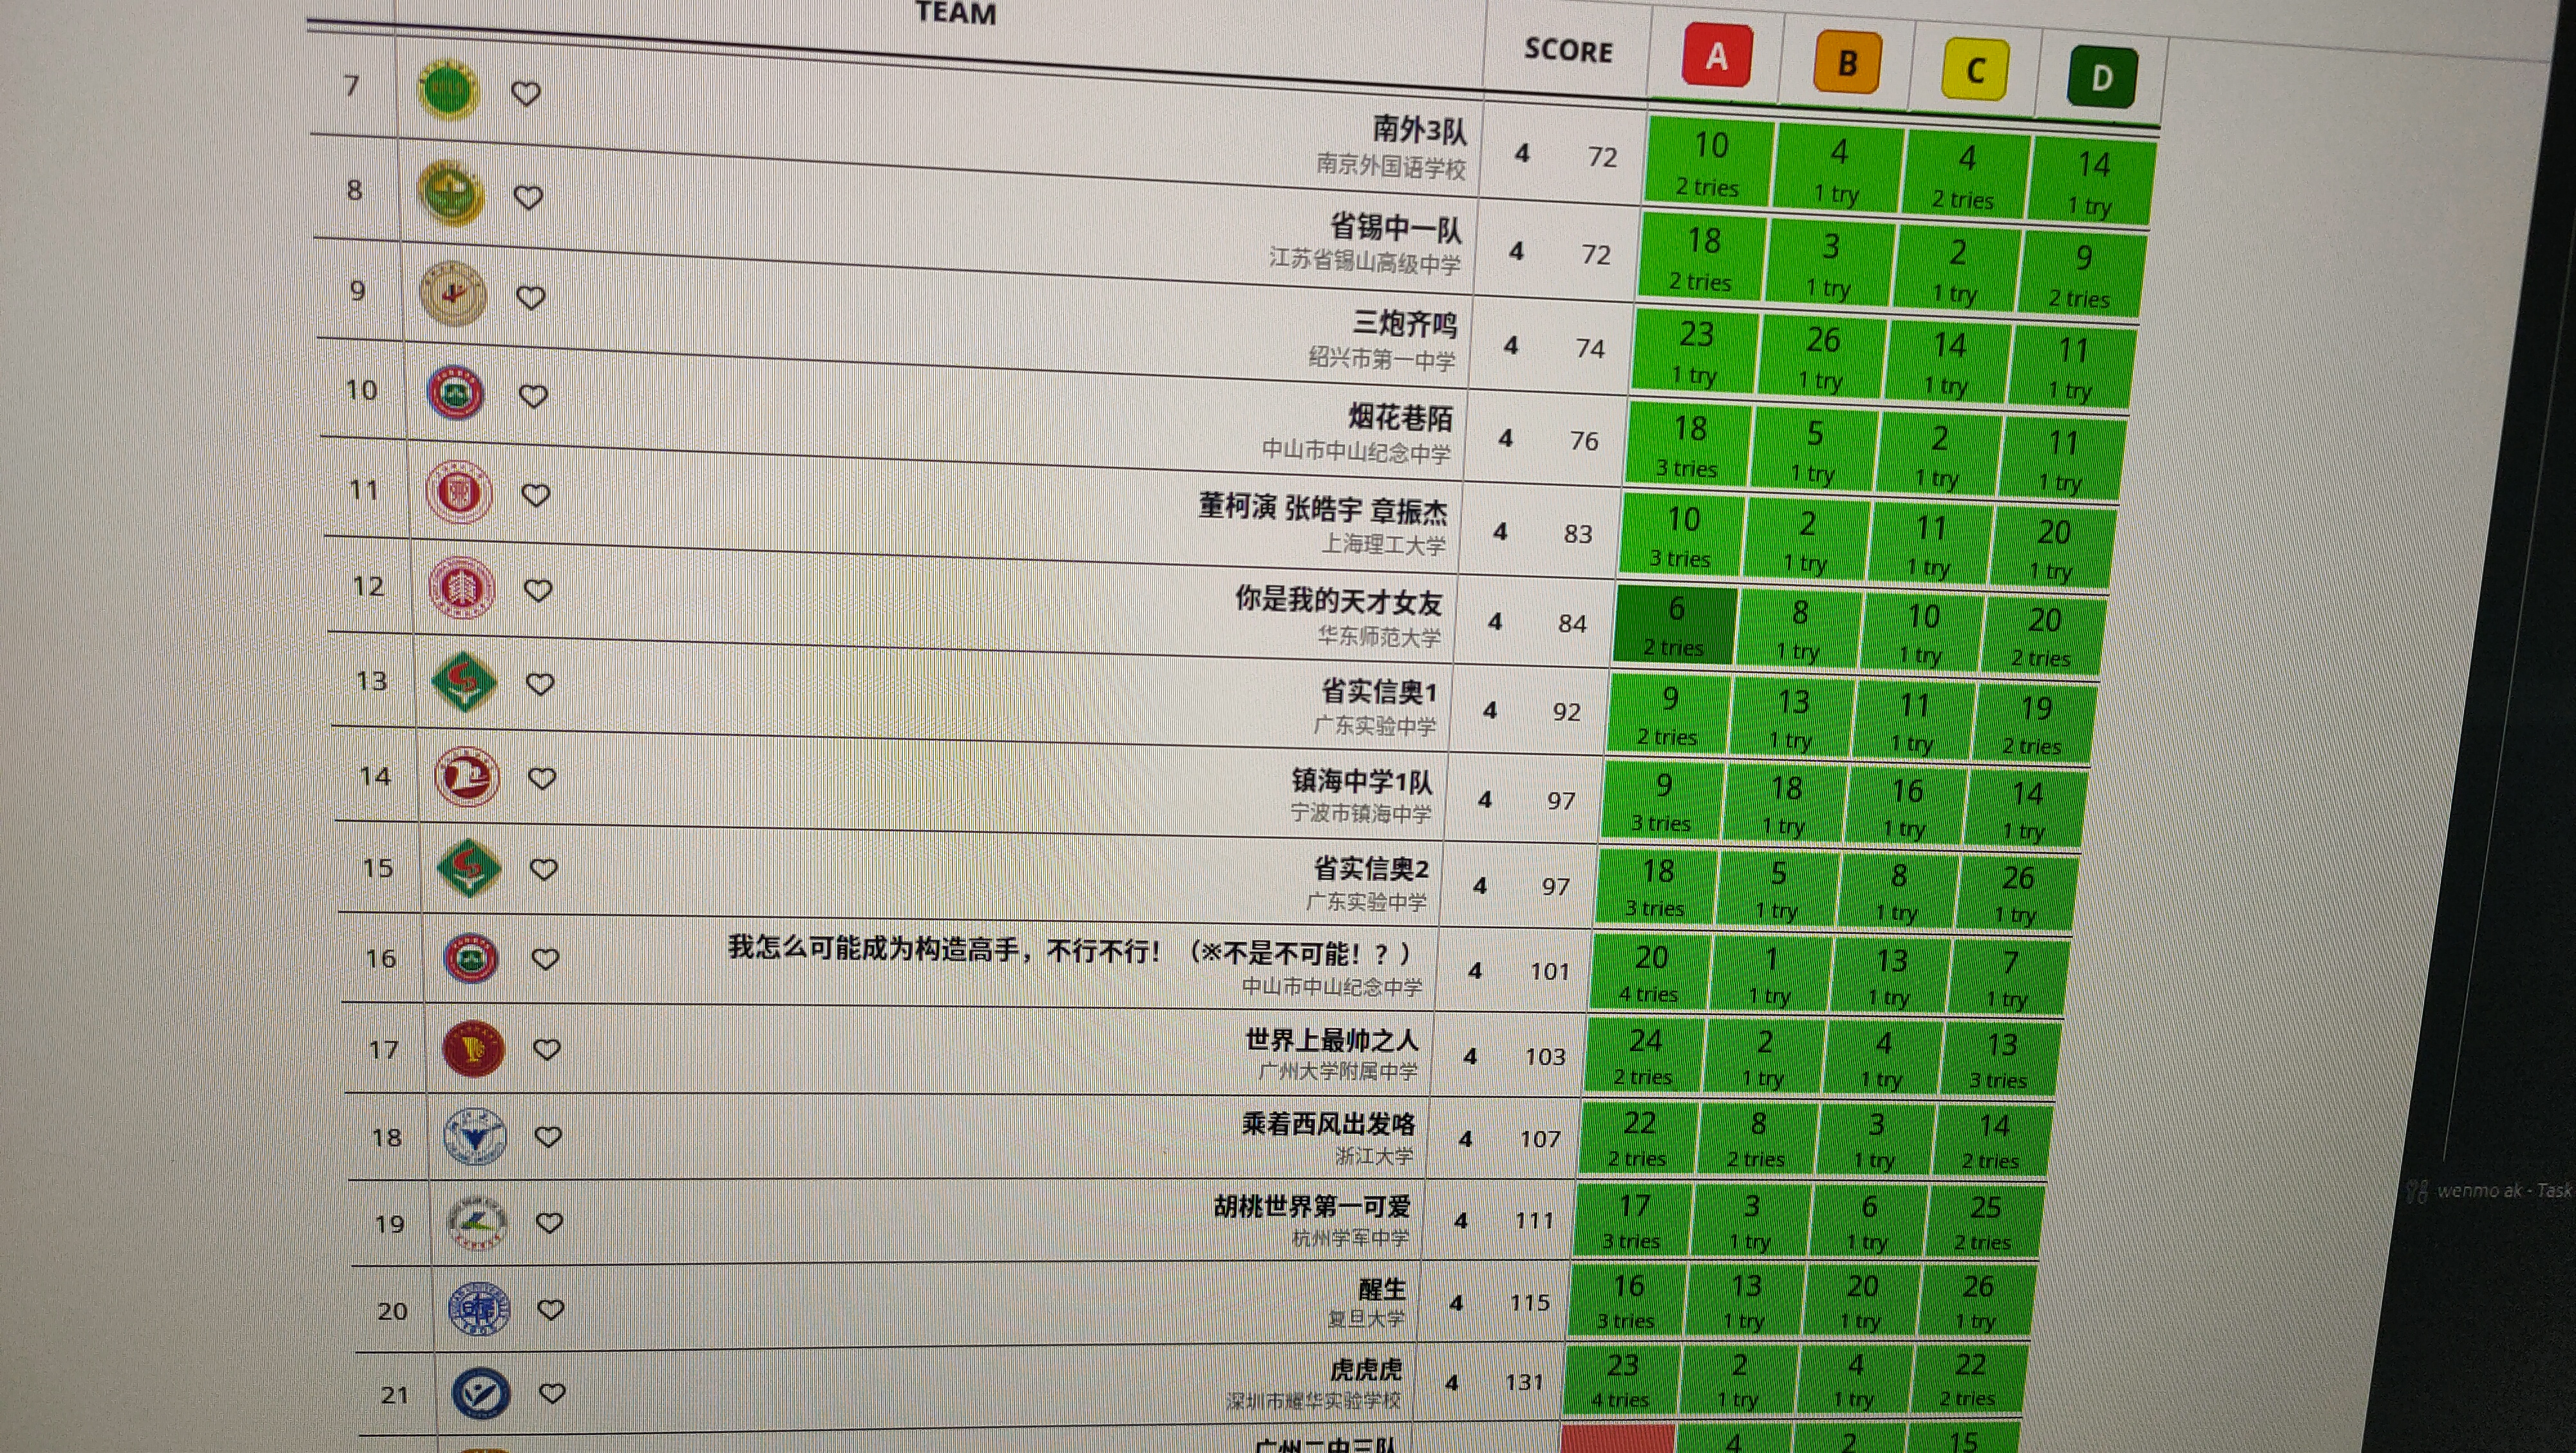Favorite the rank 12 team
The image size is (2576, 1453).
(538, 590)
